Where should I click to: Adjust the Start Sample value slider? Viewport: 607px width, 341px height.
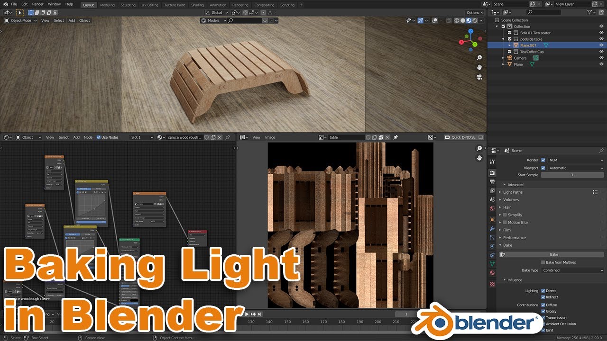pyautogui.click(x=573, y=175)
